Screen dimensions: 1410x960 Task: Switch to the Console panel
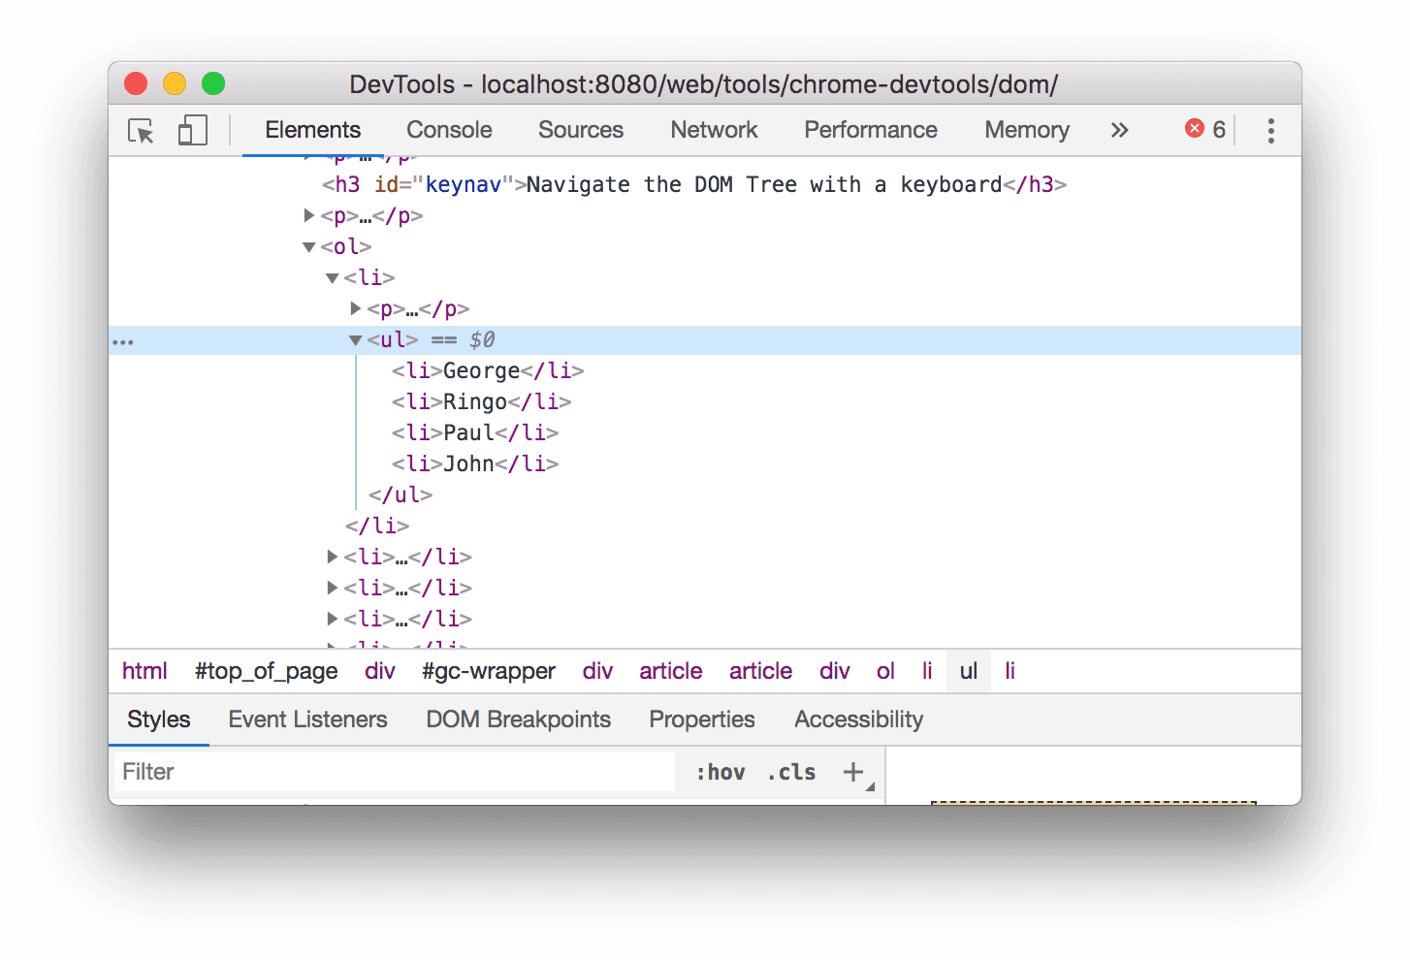click(448, 129)
